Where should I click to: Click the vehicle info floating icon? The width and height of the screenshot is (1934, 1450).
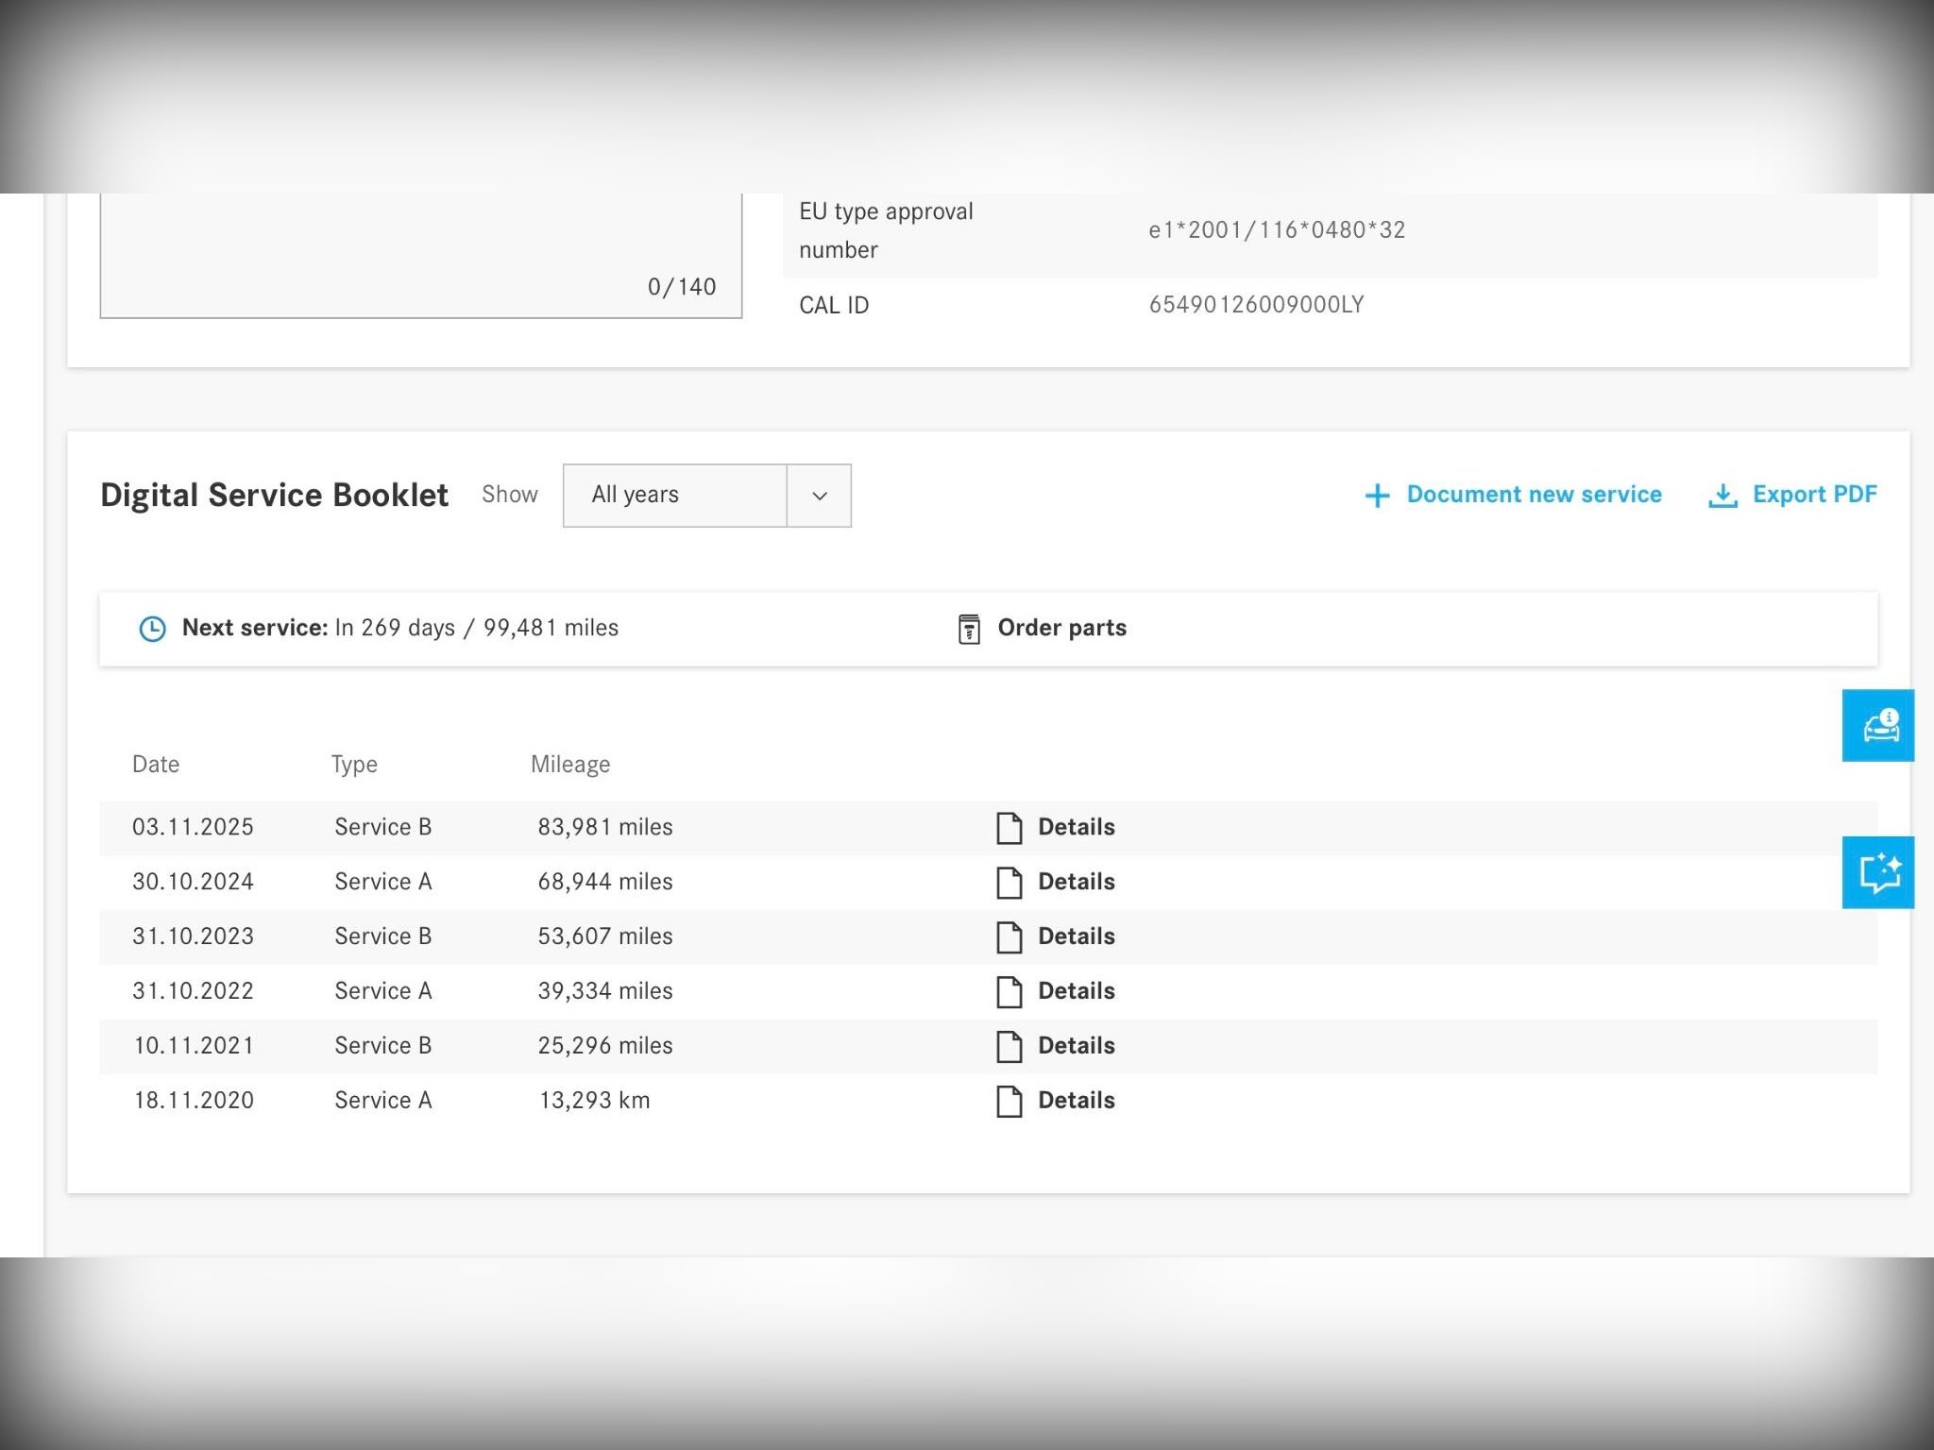[1877, 725]
